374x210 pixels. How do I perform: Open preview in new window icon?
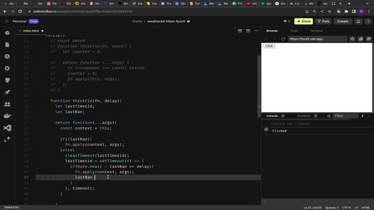pos(361,39)
